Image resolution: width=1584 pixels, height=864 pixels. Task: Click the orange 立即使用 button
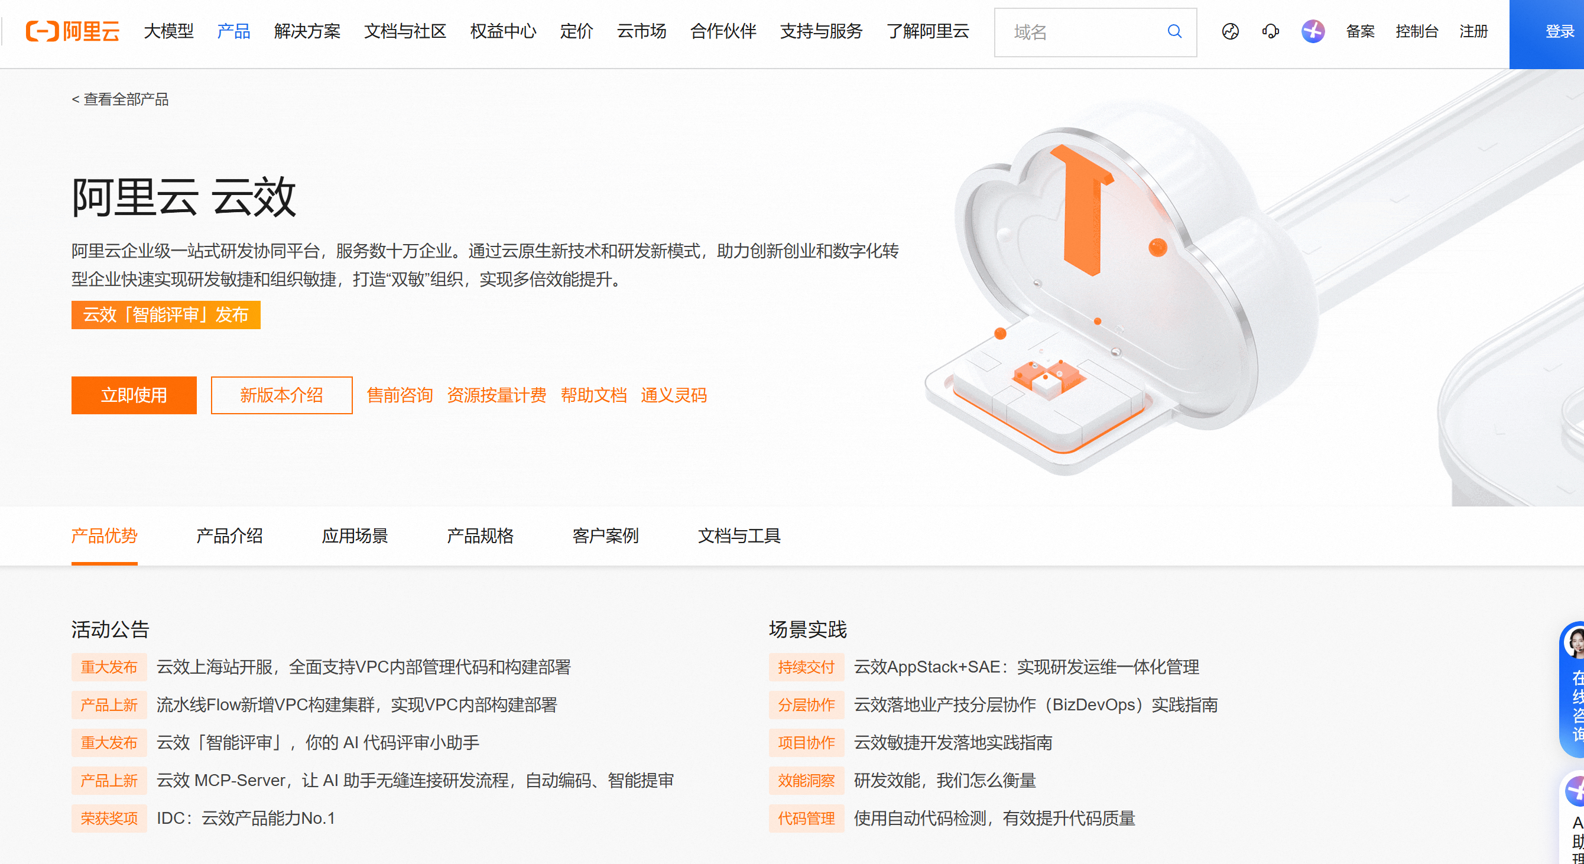[134, 395]
